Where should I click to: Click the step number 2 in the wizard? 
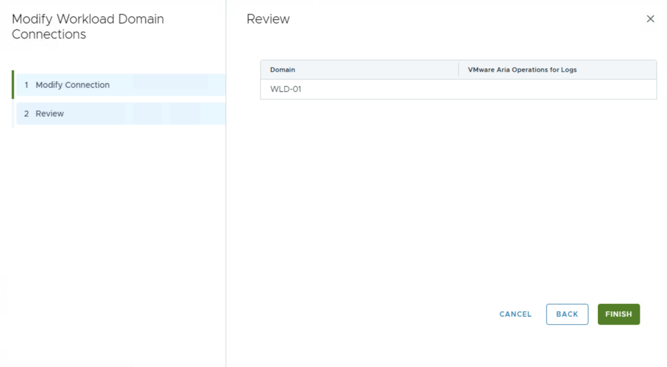pos(27,114)
